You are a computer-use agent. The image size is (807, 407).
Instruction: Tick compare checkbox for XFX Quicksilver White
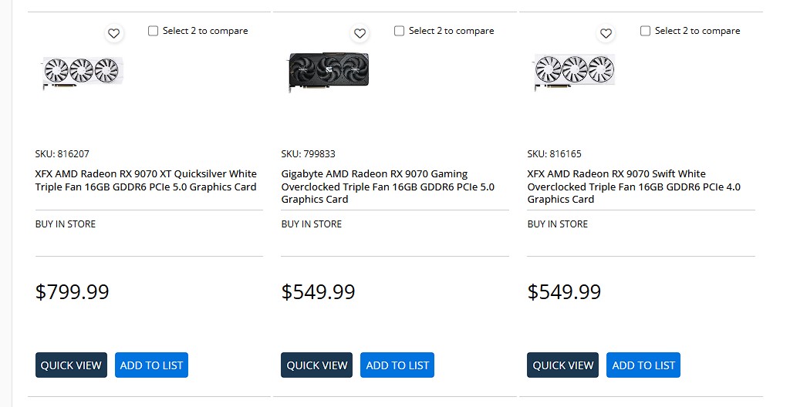tap(154, 31)
